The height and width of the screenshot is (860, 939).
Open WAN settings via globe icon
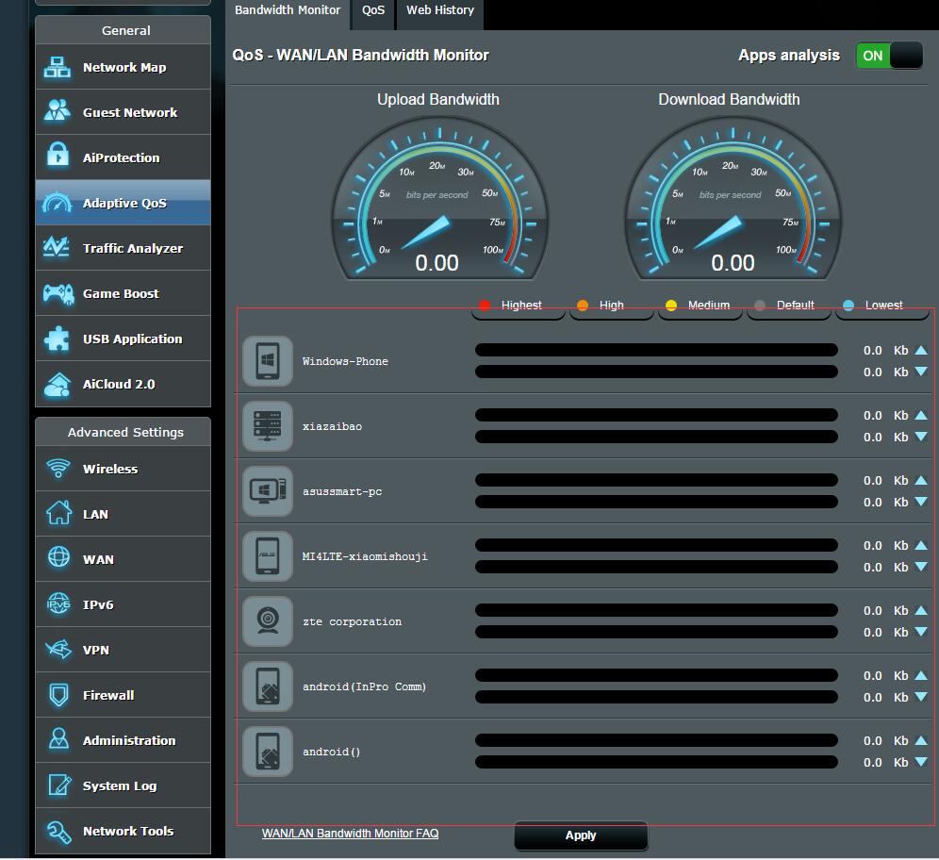point(58,558)
